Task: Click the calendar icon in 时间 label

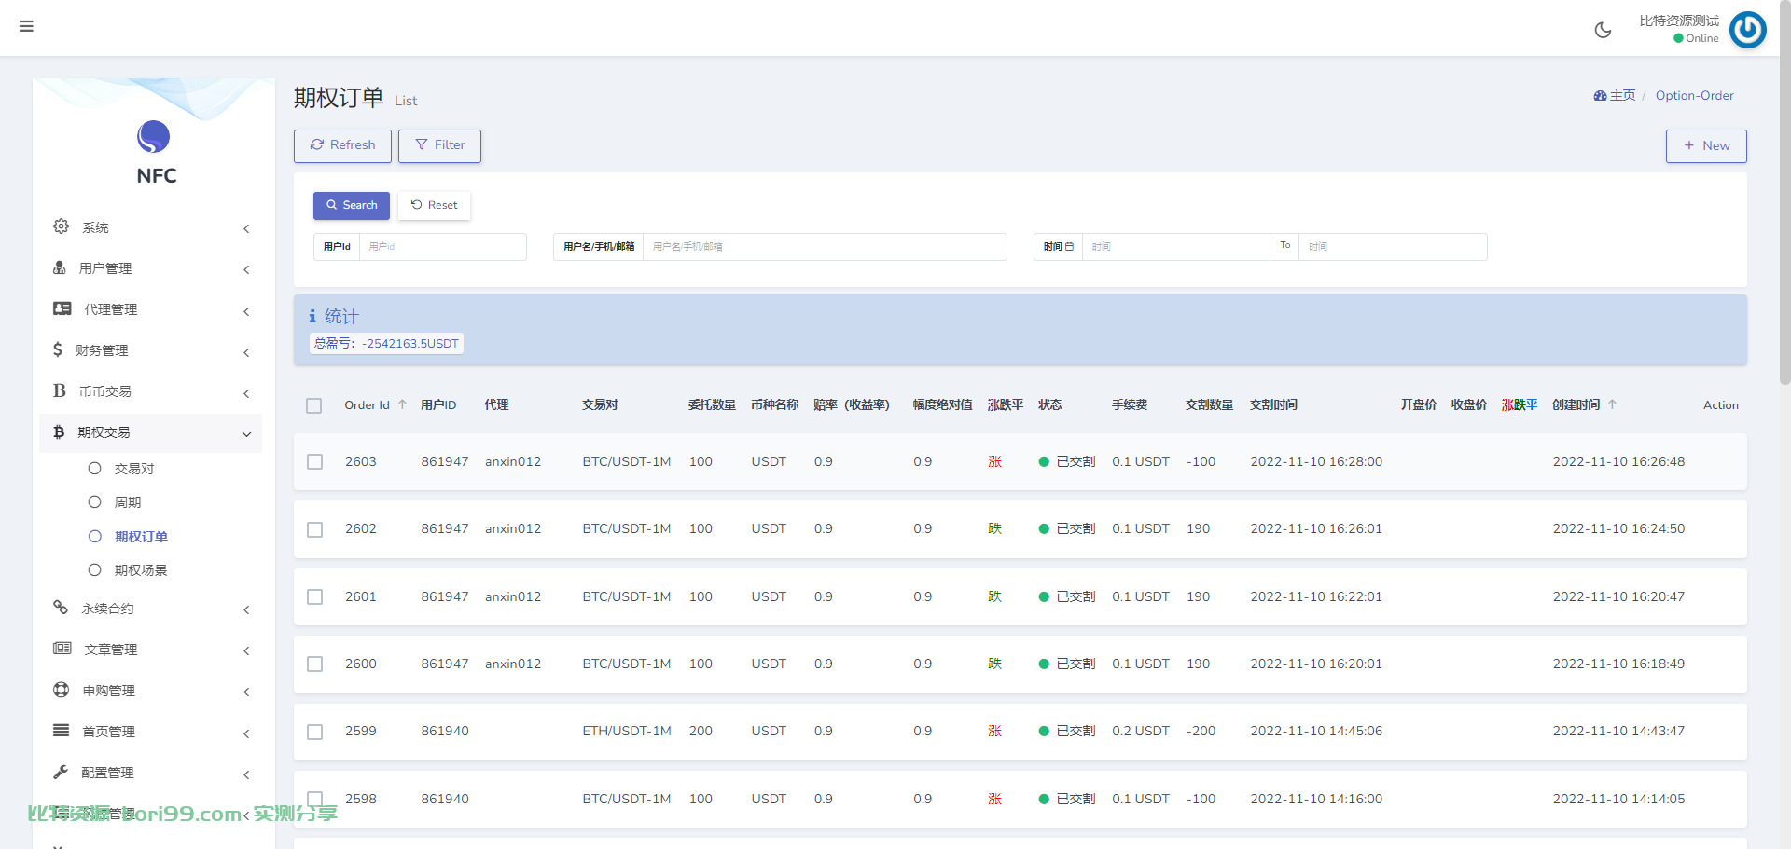Action: (x=1069, y=247)
